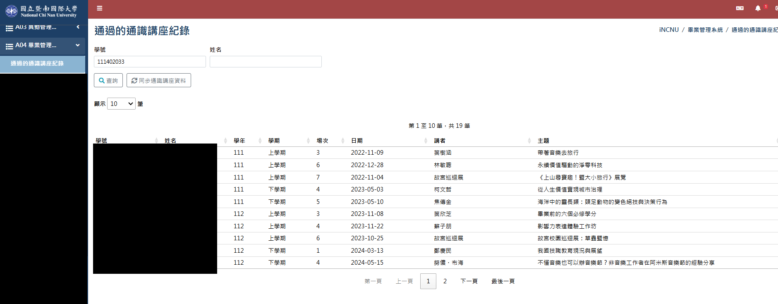
Task: Open the notifications bell icon
Action: 758,8
